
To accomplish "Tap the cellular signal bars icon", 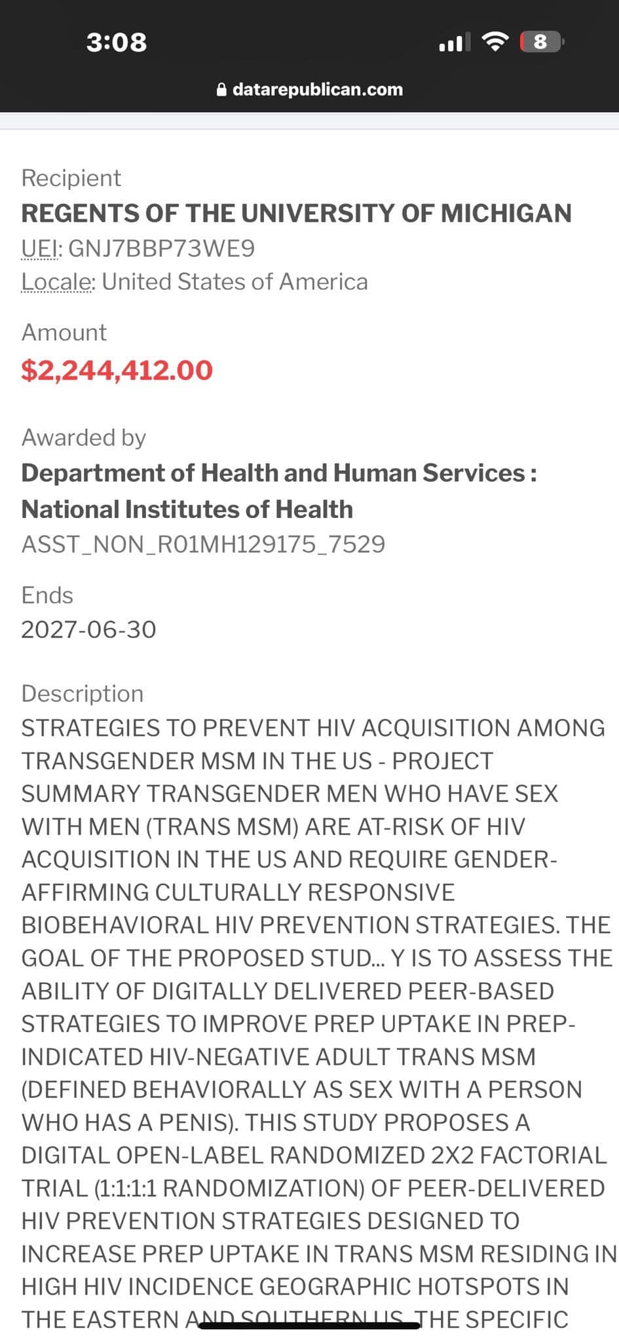I will (x=451, y=43).
